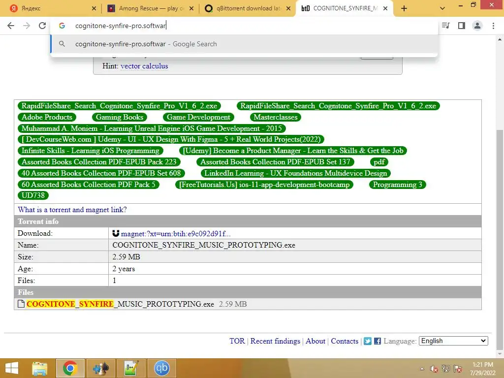Open Assorted Books Set 137 tag
This screenshot has width=504, height=378.
[x=276, y=161]
